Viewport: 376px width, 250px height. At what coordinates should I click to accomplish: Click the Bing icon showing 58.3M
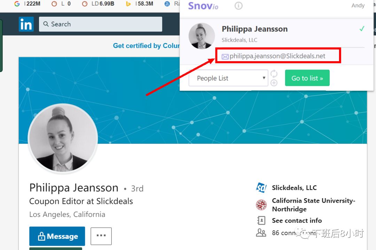point(128,4)
